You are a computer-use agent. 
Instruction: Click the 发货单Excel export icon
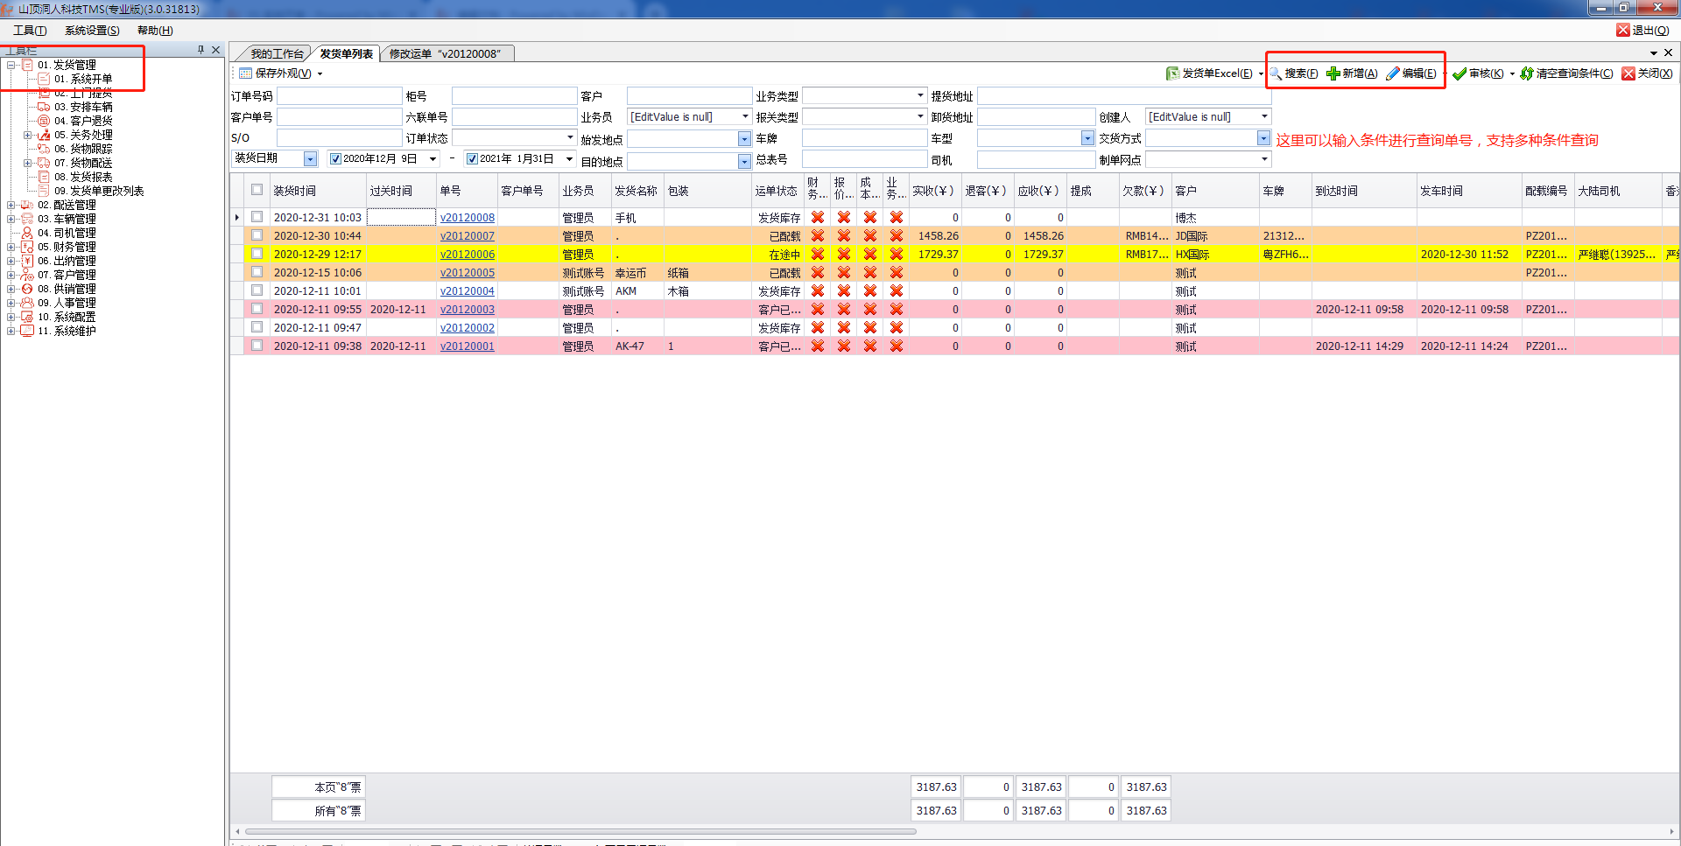coord(1172,73)
